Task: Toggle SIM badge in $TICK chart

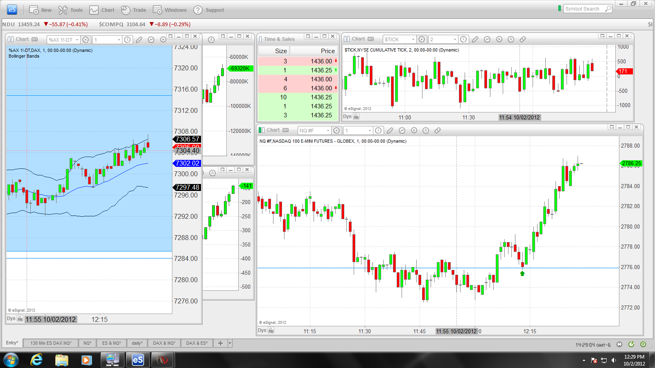Action: [371, 39]
